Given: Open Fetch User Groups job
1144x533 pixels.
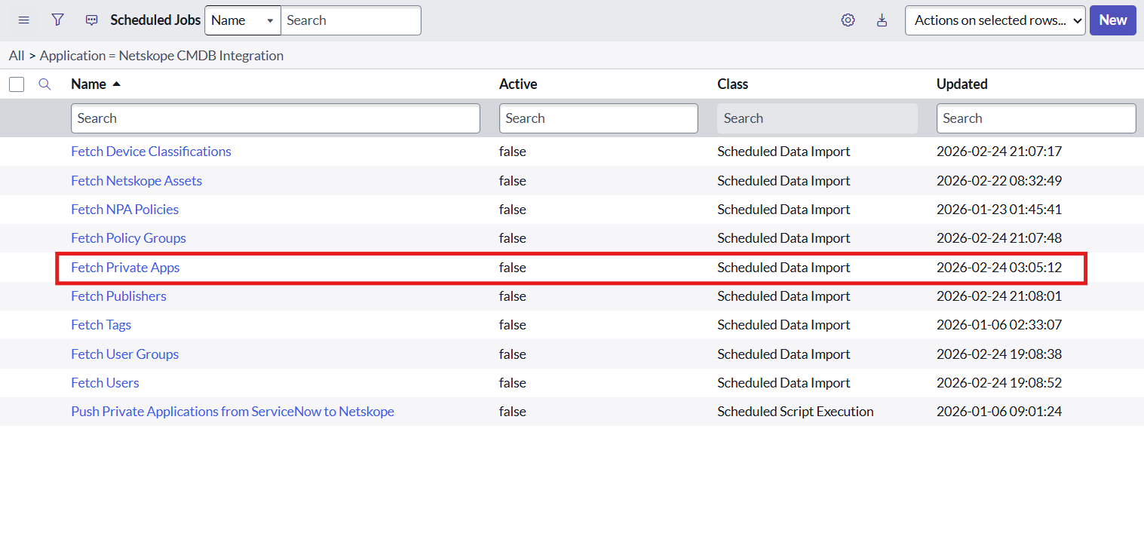Looking at the screenshot, I should (124, 354).
